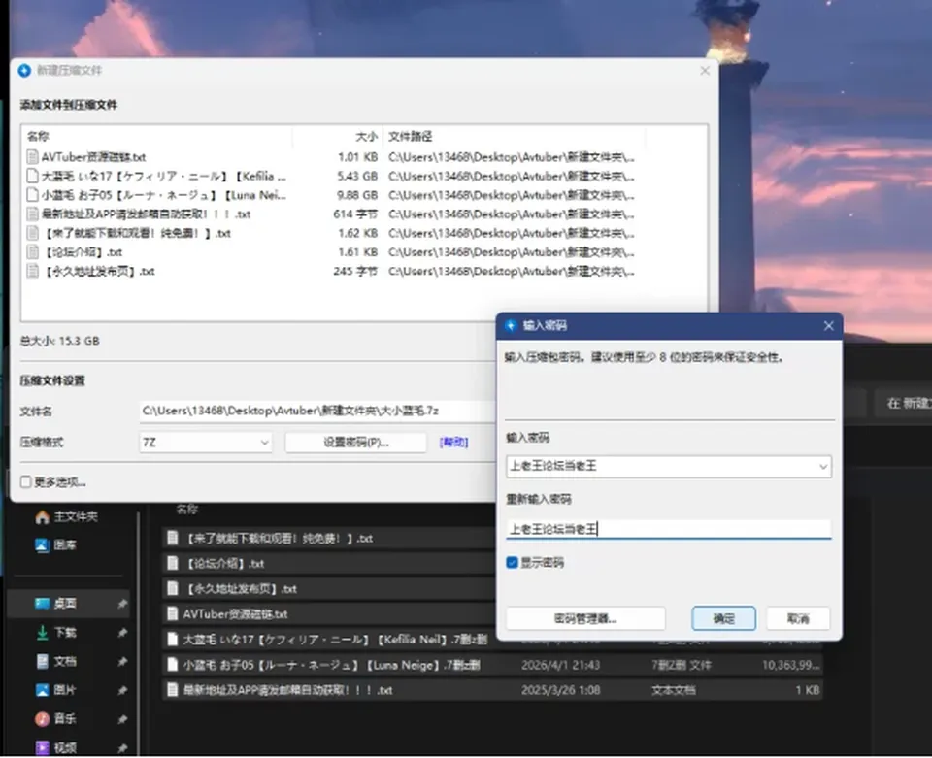Select 最新地址及APP请发邮箱自动获取！！！.txt in Explorer list
This screenshot has height=758, width=932.
click(x=492, y=690)
